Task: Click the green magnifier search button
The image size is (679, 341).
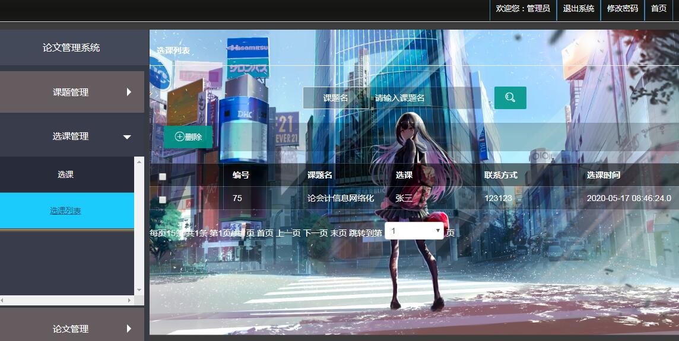Action: (x=510, y=98)
